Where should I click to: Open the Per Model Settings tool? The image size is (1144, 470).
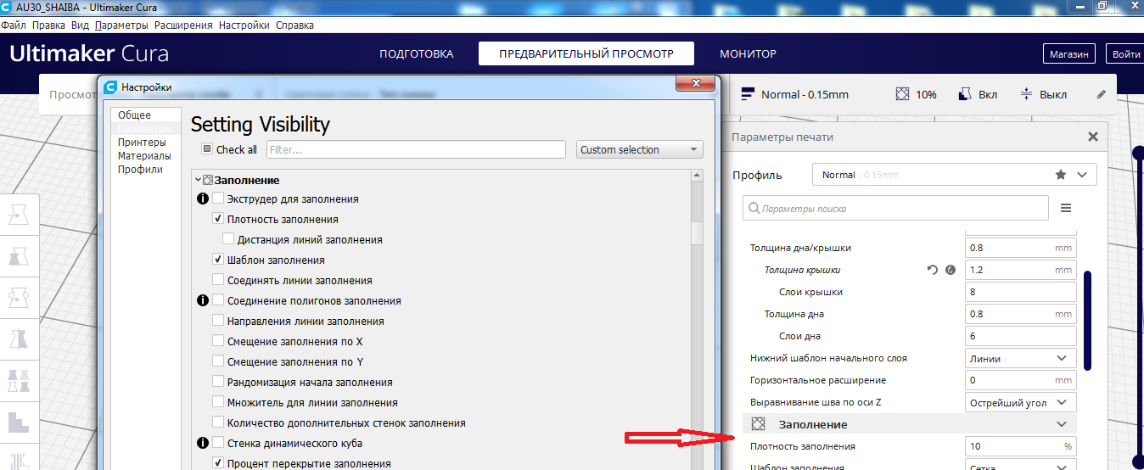click(19, 380)
